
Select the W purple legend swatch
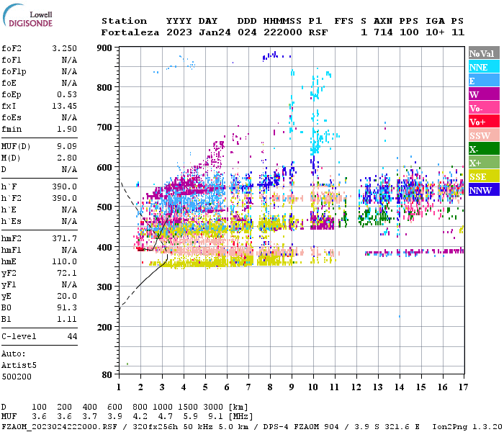pyautogui.click(x=484, y=94)
